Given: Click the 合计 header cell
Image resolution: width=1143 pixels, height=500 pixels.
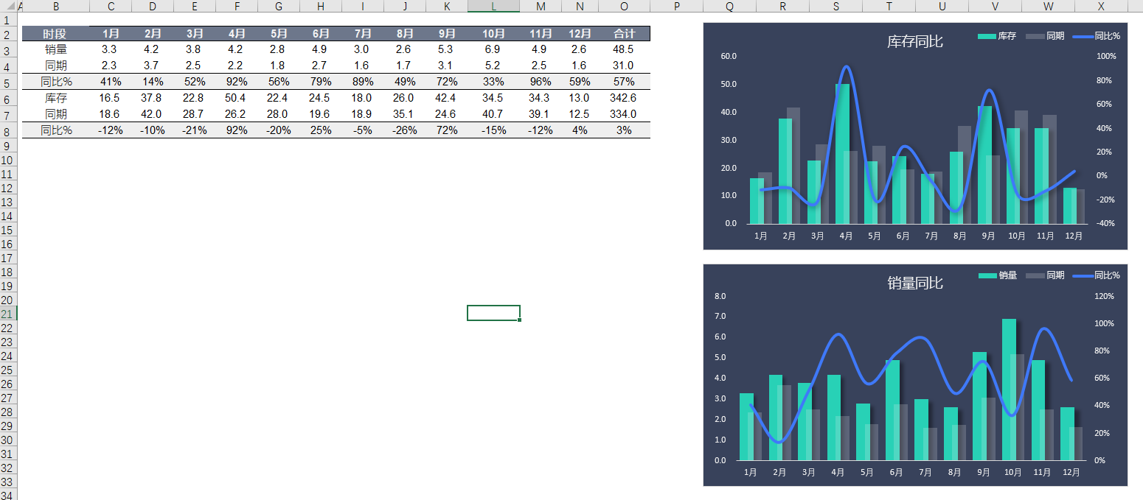Looking at the screenshot, I should click(625, 34).
